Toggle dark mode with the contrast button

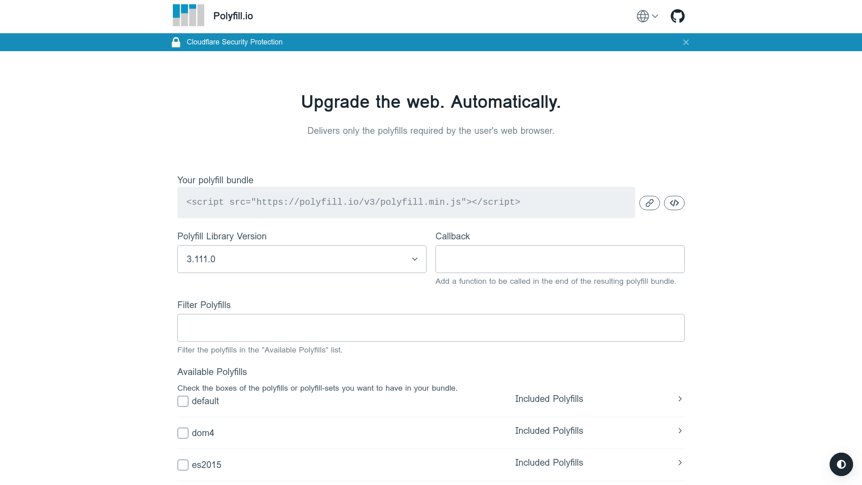[841, 464]
